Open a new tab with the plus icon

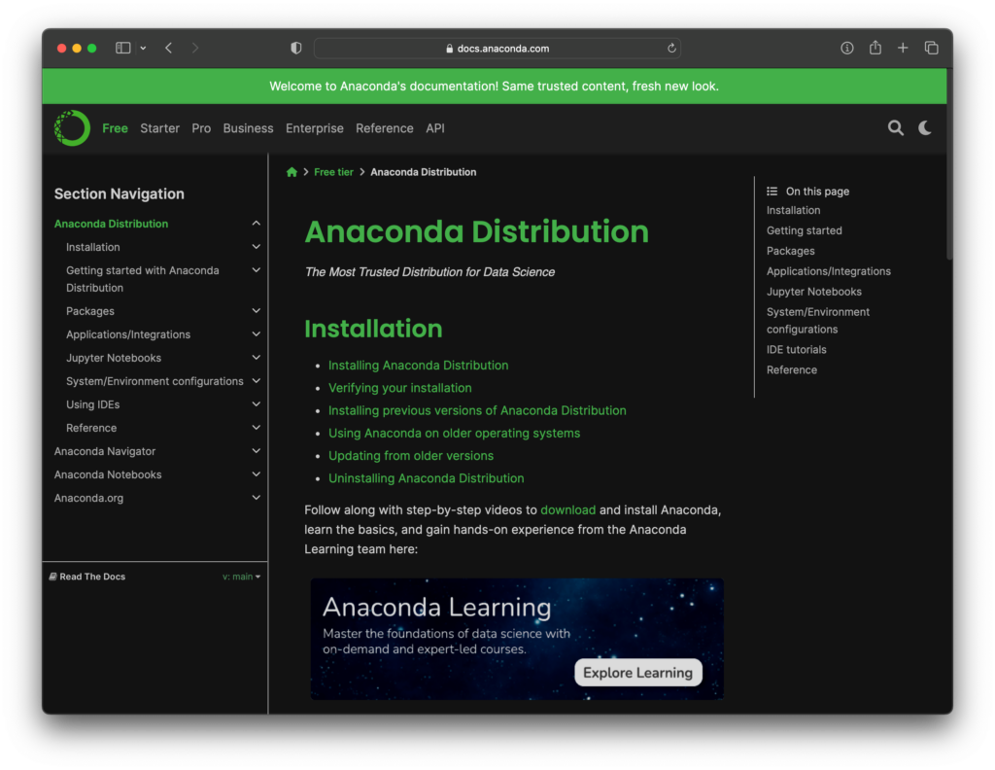coord(903,48)
